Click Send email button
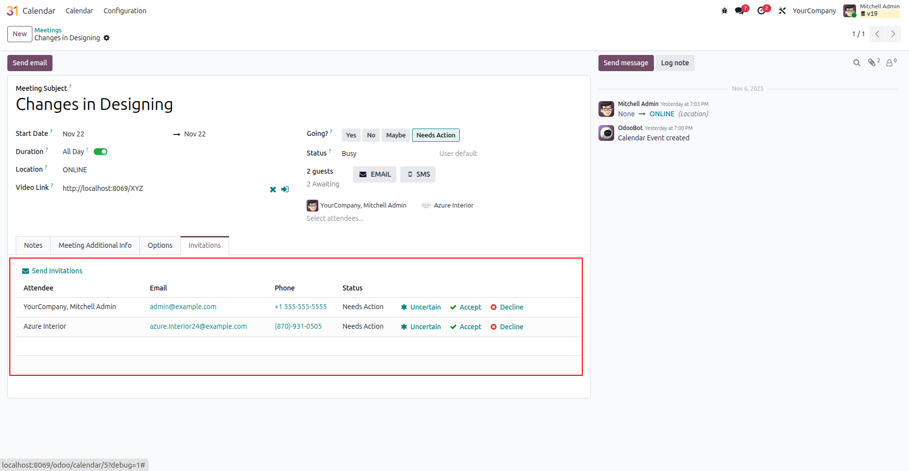 tap(30, 63)
